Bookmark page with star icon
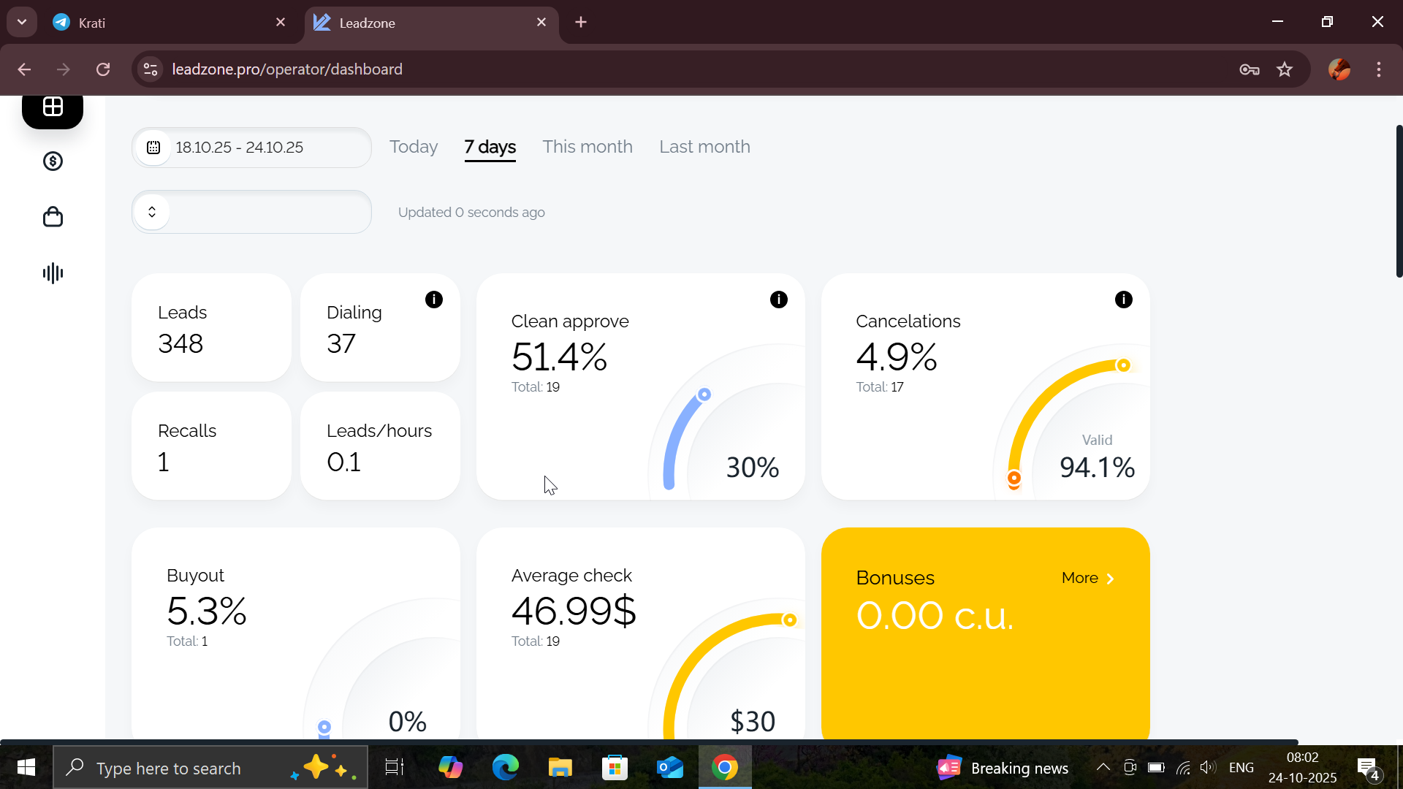Image resolution: width=1403 pixels, height=789 pixels. coord(1285,69)
